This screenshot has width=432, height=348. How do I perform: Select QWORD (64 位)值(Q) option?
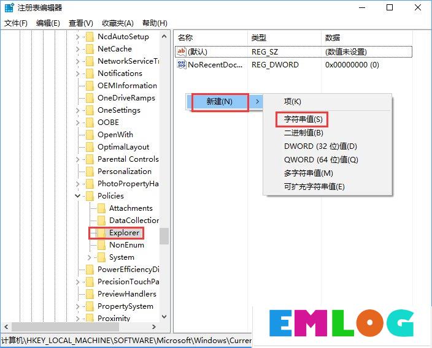pos(327,160)
